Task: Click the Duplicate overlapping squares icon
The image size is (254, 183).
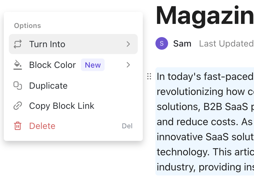Action: click(18, 86)
